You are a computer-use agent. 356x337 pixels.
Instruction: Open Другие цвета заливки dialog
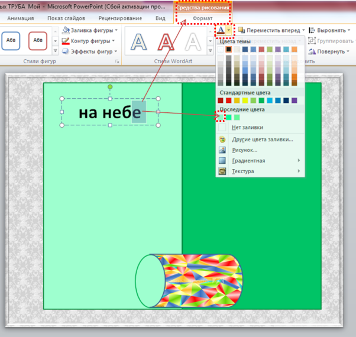click(x=260, y=140)
